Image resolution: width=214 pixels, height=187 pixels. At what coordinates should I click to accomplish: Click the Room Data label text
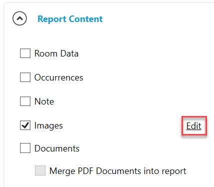click(56, 53)
